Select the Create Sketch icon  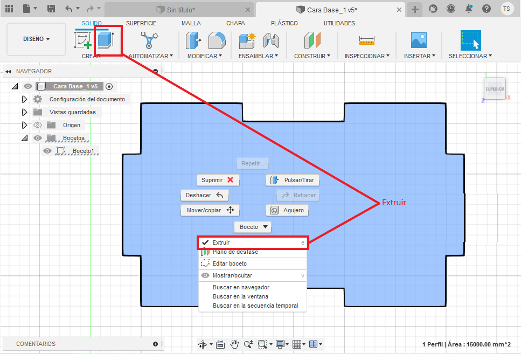click(83, 41)
